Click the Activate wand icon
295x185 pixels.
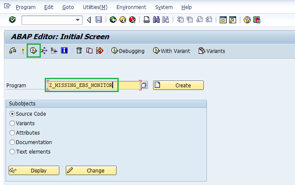click(23, 51)
